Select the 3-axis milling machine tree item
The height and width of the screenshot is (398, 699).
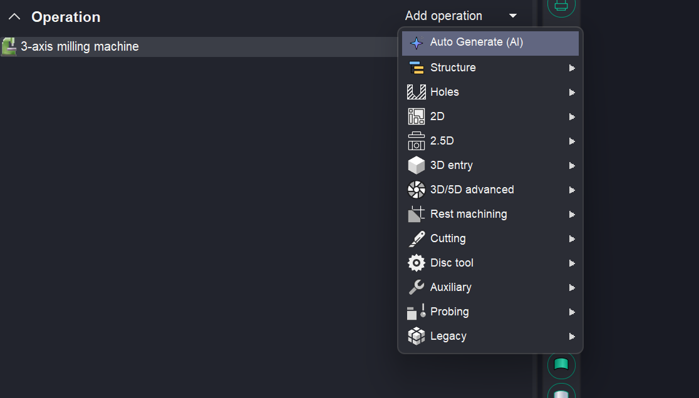[x=80, y=46]
